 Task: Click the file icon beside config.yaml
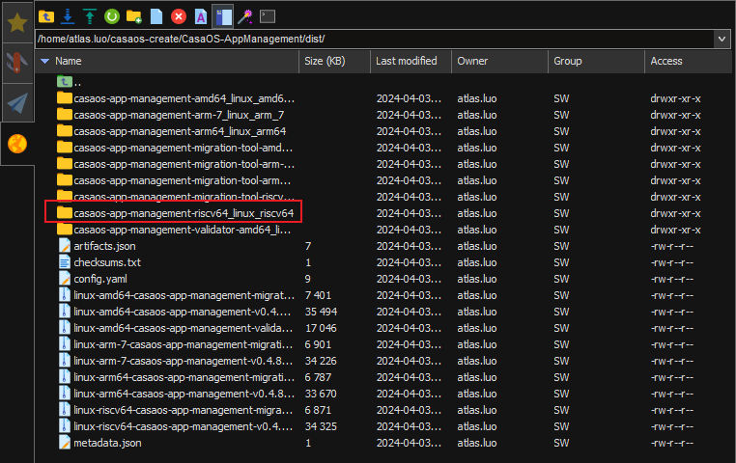tap(65, 279)
